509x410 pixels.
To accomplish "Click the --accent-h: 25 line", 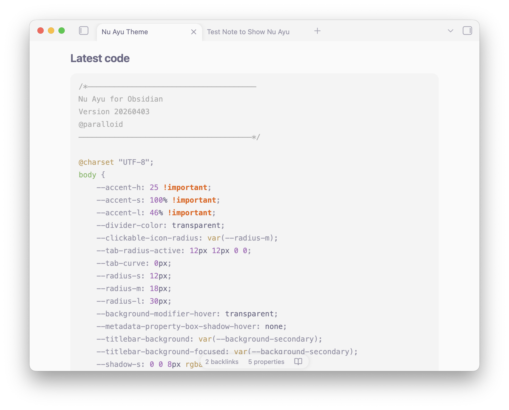I will click(x=154, y=188).
